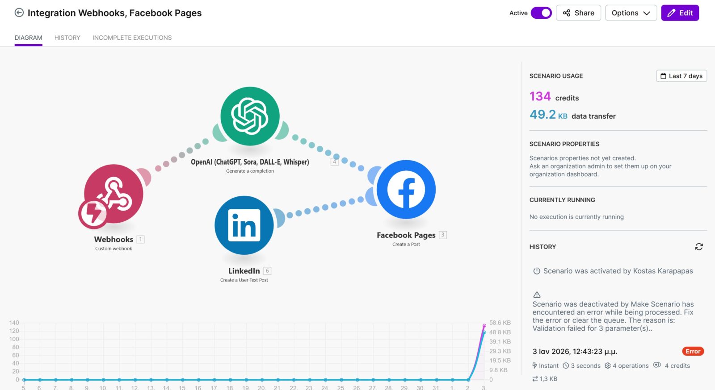Open the 3 Ιαν 2026 execution entry
This screenshot has height=390, width=715.
(575, 352)
